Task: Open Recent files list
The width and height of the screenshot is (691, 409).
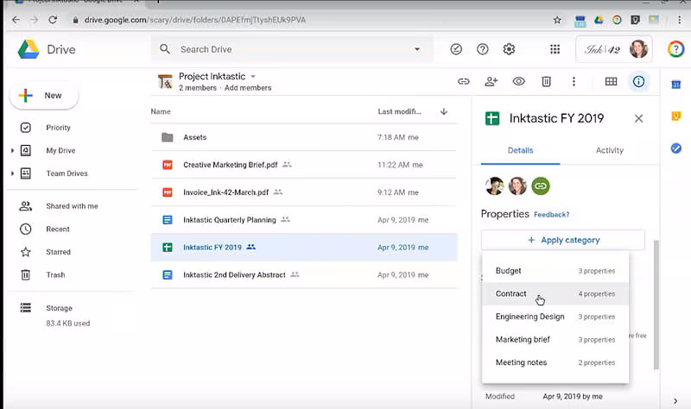Action: 58,229
